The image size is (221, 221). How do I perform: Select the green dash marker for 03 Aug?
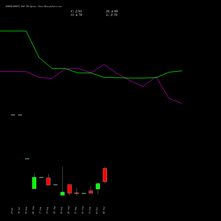pos(27,159)
